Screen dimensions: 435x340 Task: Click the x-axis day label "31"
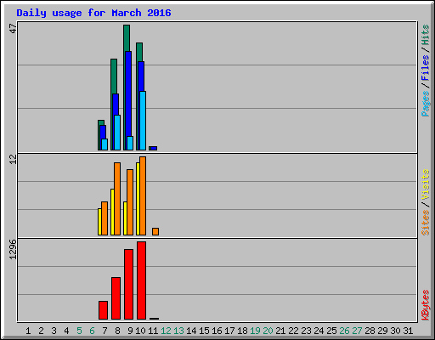click(x=408, y=331)
